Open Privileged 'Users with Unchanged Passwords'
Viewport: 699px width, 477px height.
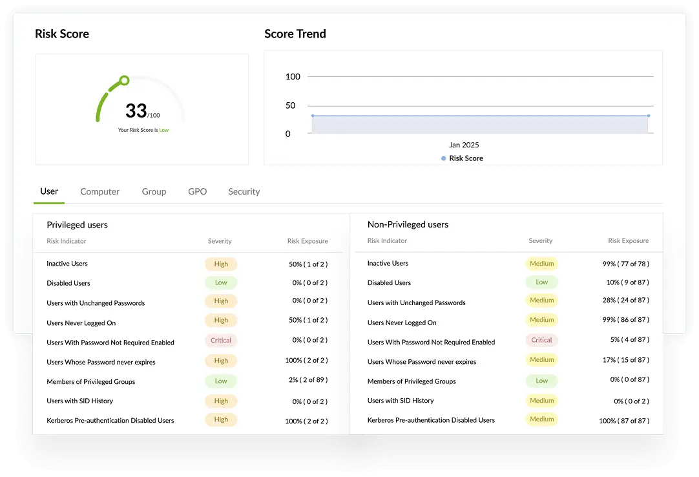96,303
